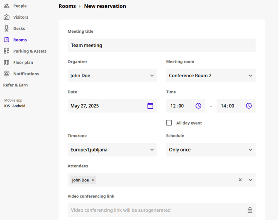Click the Parking & Assets grid icon
Screen dimensions: 278x220
point(7,51)
